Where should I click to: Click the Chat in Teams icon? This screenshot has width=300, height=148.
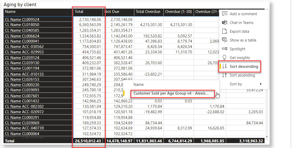[224, 23]
